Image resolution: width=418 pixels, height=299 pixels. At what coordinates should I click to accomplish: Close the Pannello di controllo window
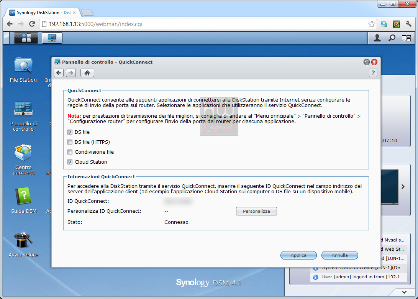[374, 62]
